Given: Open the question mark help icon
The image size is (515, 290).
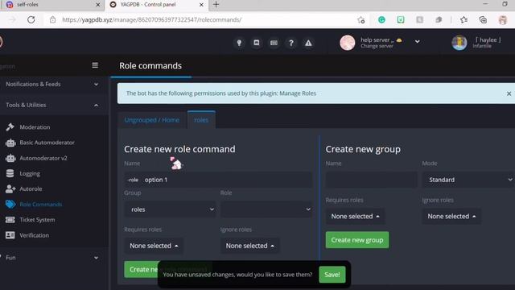Looking at the screenshot, I should [x=291, y=43].
